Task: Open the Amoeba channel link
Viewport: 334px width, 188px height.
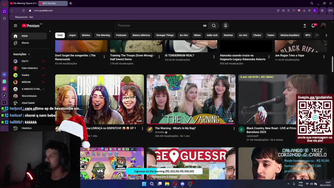Action: [159, 132]
